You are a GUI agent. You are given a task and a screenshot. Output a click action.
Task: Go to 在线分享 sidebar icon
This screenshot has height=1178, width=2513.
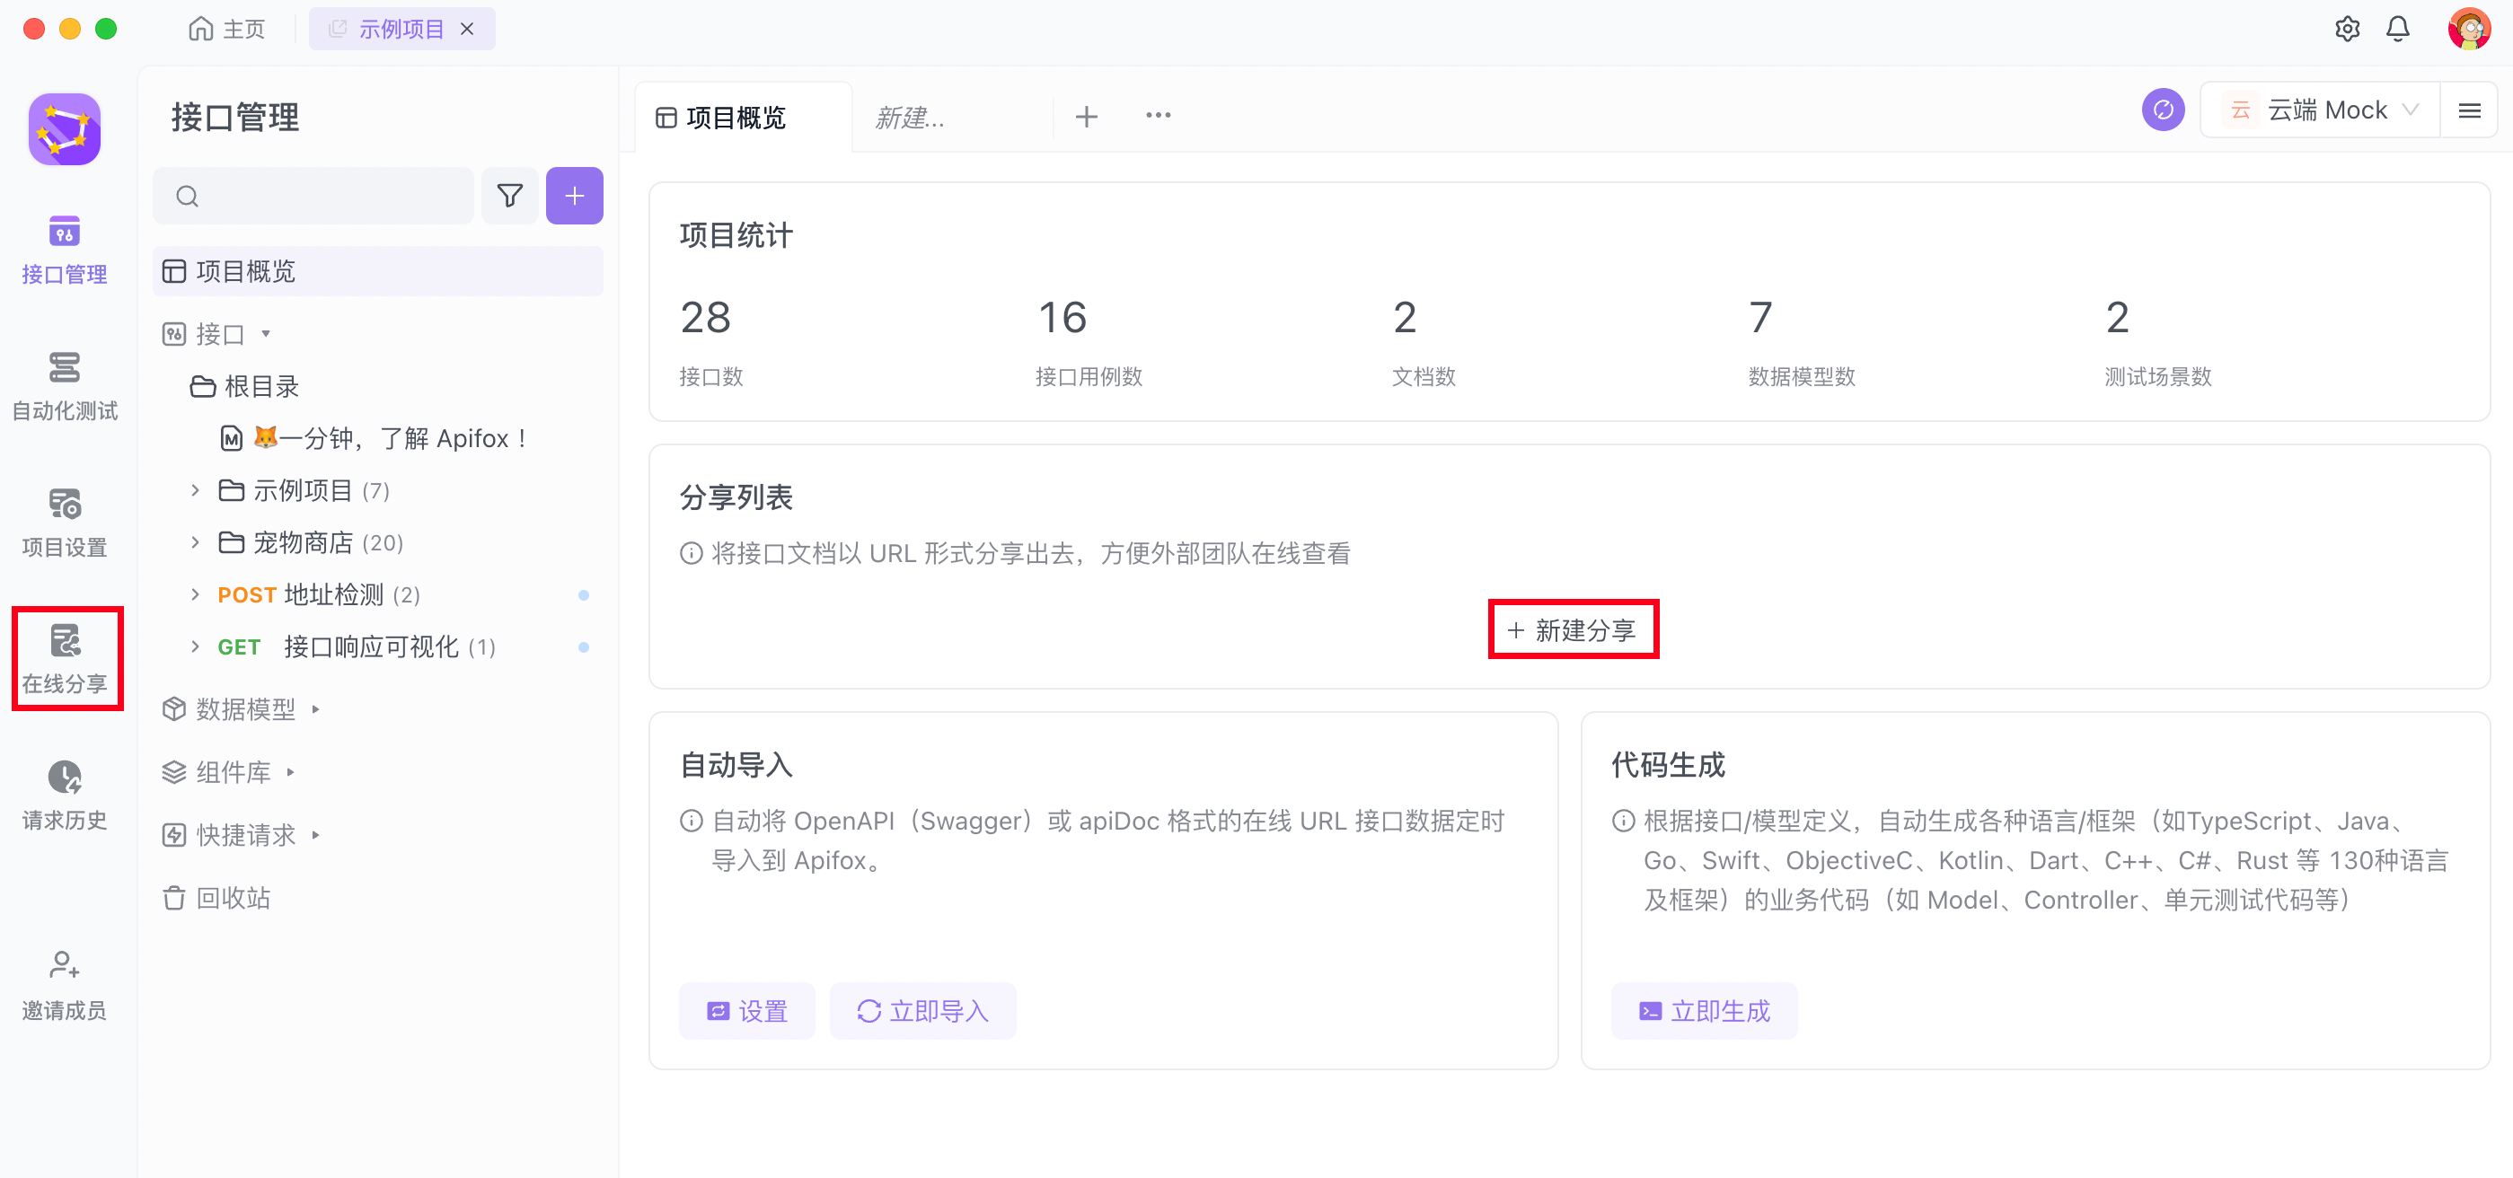coord(65,659)
